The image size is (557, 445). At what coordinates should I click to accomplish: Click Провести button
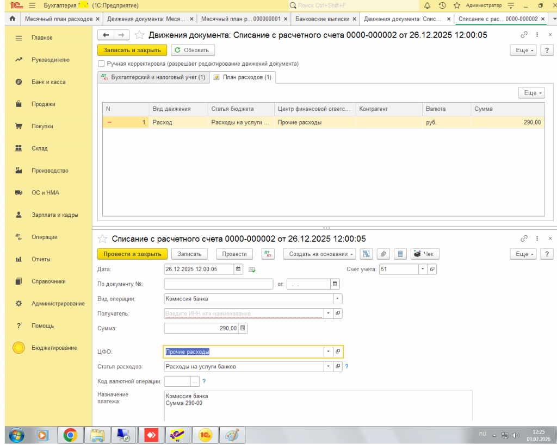tap(234, 254)
